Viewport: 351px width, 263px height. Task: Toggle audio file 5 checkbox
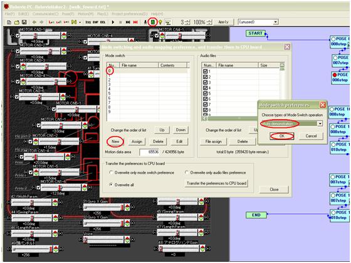tap(205, 94)
